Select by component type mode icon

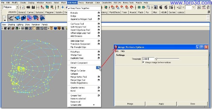pos(52,7)
